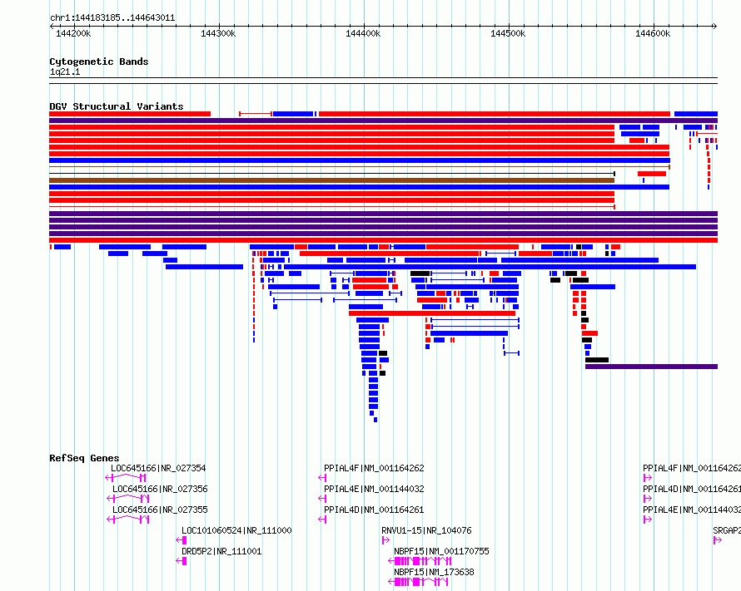Click the left-pointing PPIAL4D gene glyph
Image resolution: width=741 pixels, height=591 pixels.
(x=322, y=520)
